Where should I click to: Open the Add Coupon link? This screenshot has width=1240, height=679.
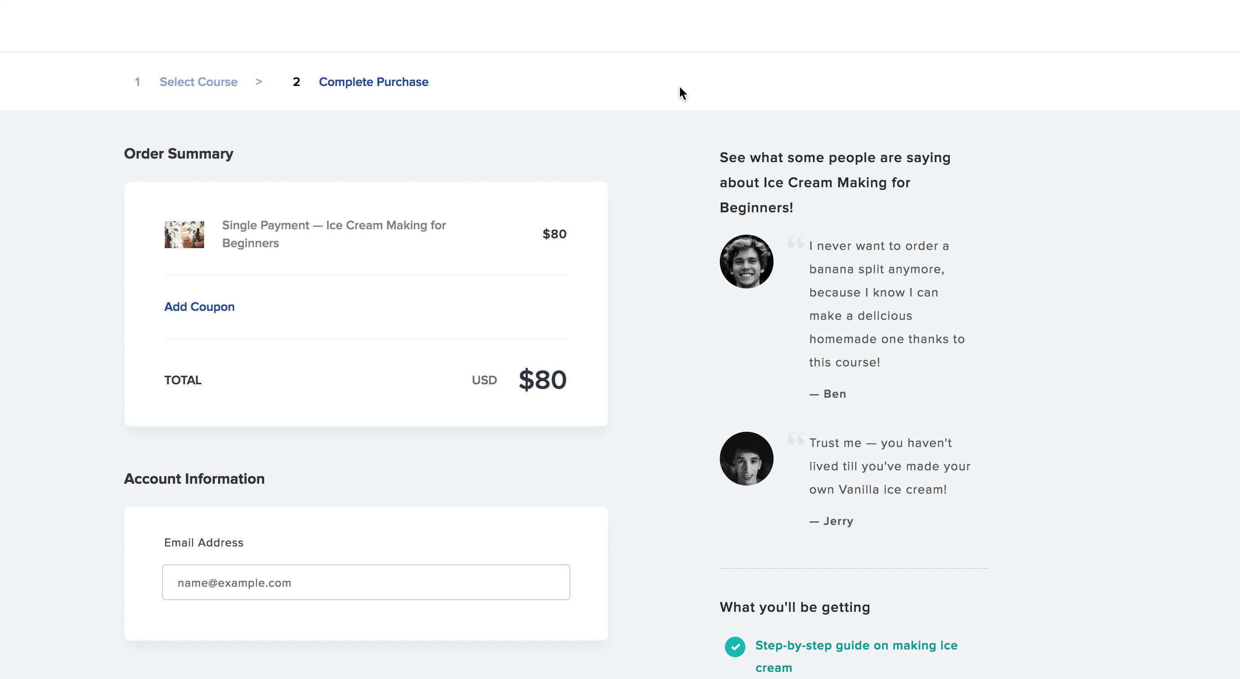point(199,307)
